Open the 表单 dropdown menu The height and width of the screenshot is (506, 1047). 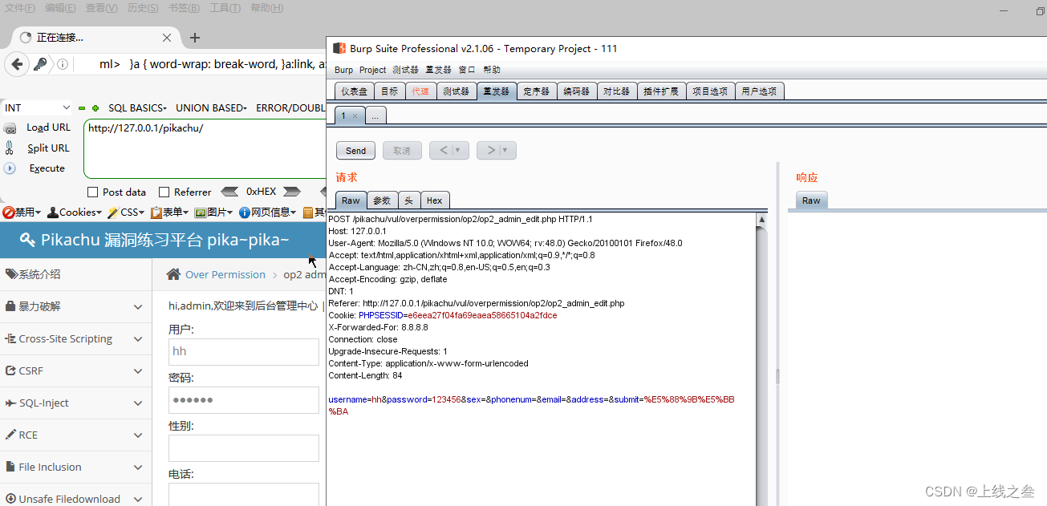[169, 213]
